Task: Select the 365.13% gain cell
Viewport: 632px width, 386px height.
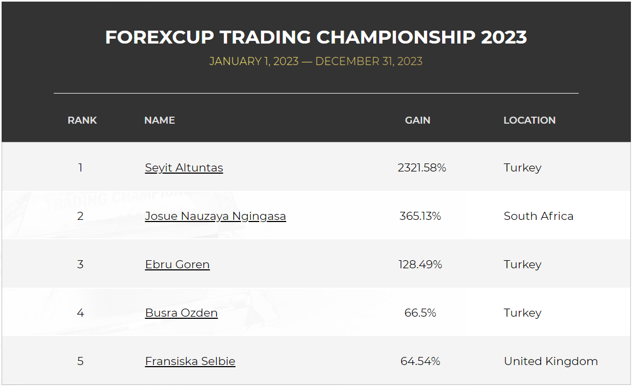Action: pyautogui.click(x=420, y=216)
